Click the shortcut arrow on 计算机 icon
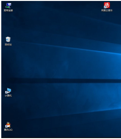Viewport: 121px width, 139px height. pyautogui.click(x=6, y=92)
